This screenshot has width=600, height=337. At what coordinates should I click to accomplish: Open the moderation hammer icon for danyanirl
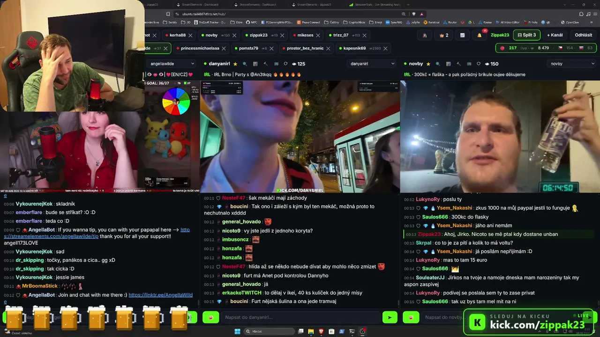point(265,64)
